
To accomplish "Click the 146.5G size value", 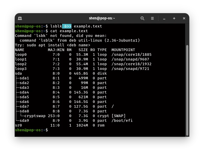I will pos(81,102).
